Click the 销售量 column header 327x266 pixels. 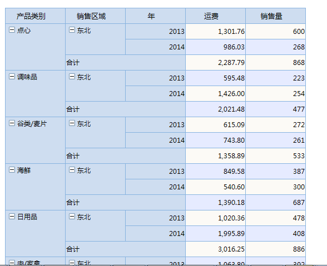pyautogui.click(x=275, y=16)
